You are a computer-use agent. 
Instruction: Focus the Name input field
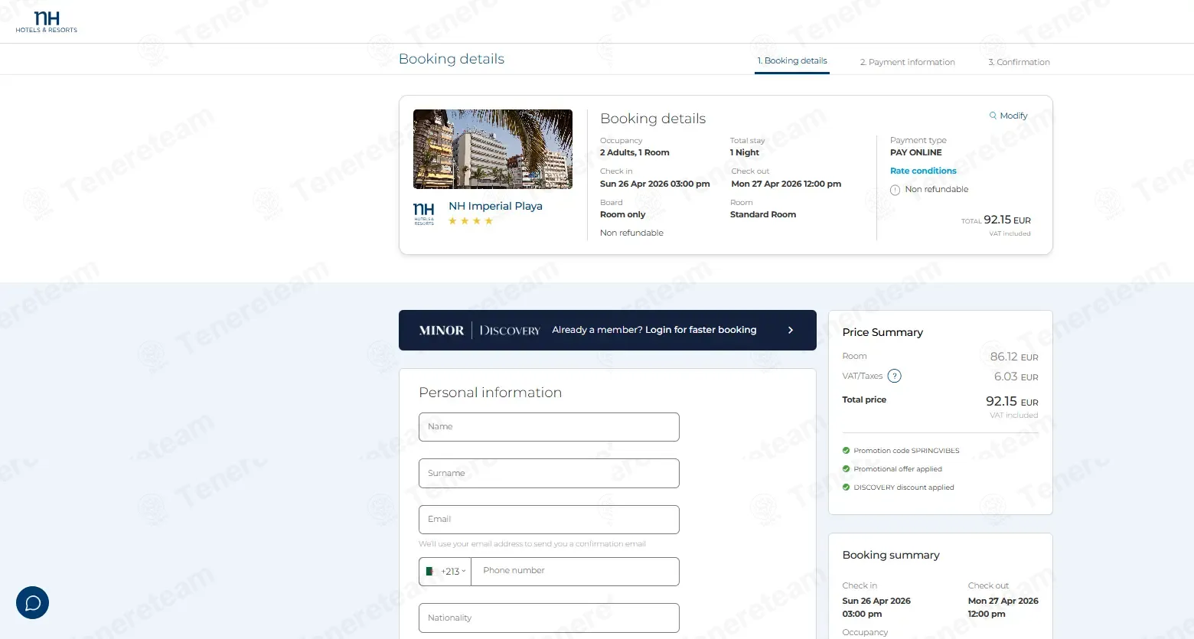click(549, 427)
